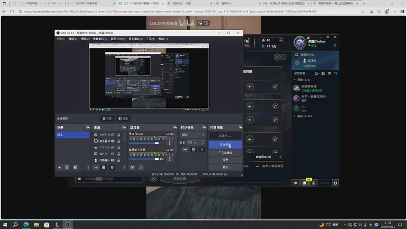Viewport: 407px width, 229px height.
Task: Open advanced audio properties gears icon in mixer
Action: [132, 167]
